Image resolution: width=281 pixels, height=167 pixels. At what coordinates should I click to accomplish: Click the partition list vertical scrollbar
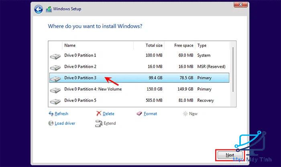pyautogui.click(x=233, y=70)
